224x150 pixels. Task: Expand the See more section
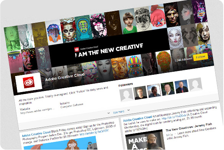(119, 112)
